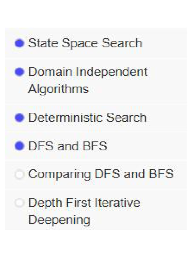Screen dimensions: 192x257
Task: Jump to Comparing DFS and BFS
Action: click(x=101, y=174)
